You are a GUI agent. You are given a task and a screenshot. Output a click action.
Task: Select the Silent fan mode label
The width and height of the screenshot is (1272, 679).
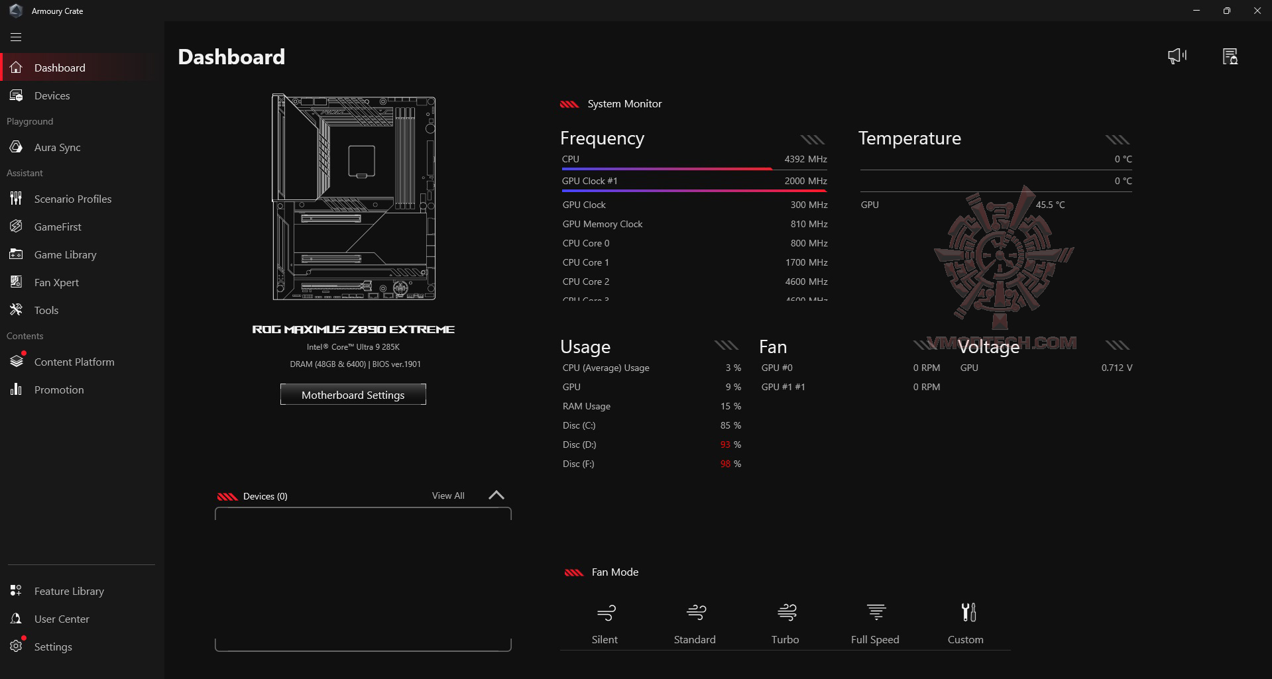(x=605, y=639)
